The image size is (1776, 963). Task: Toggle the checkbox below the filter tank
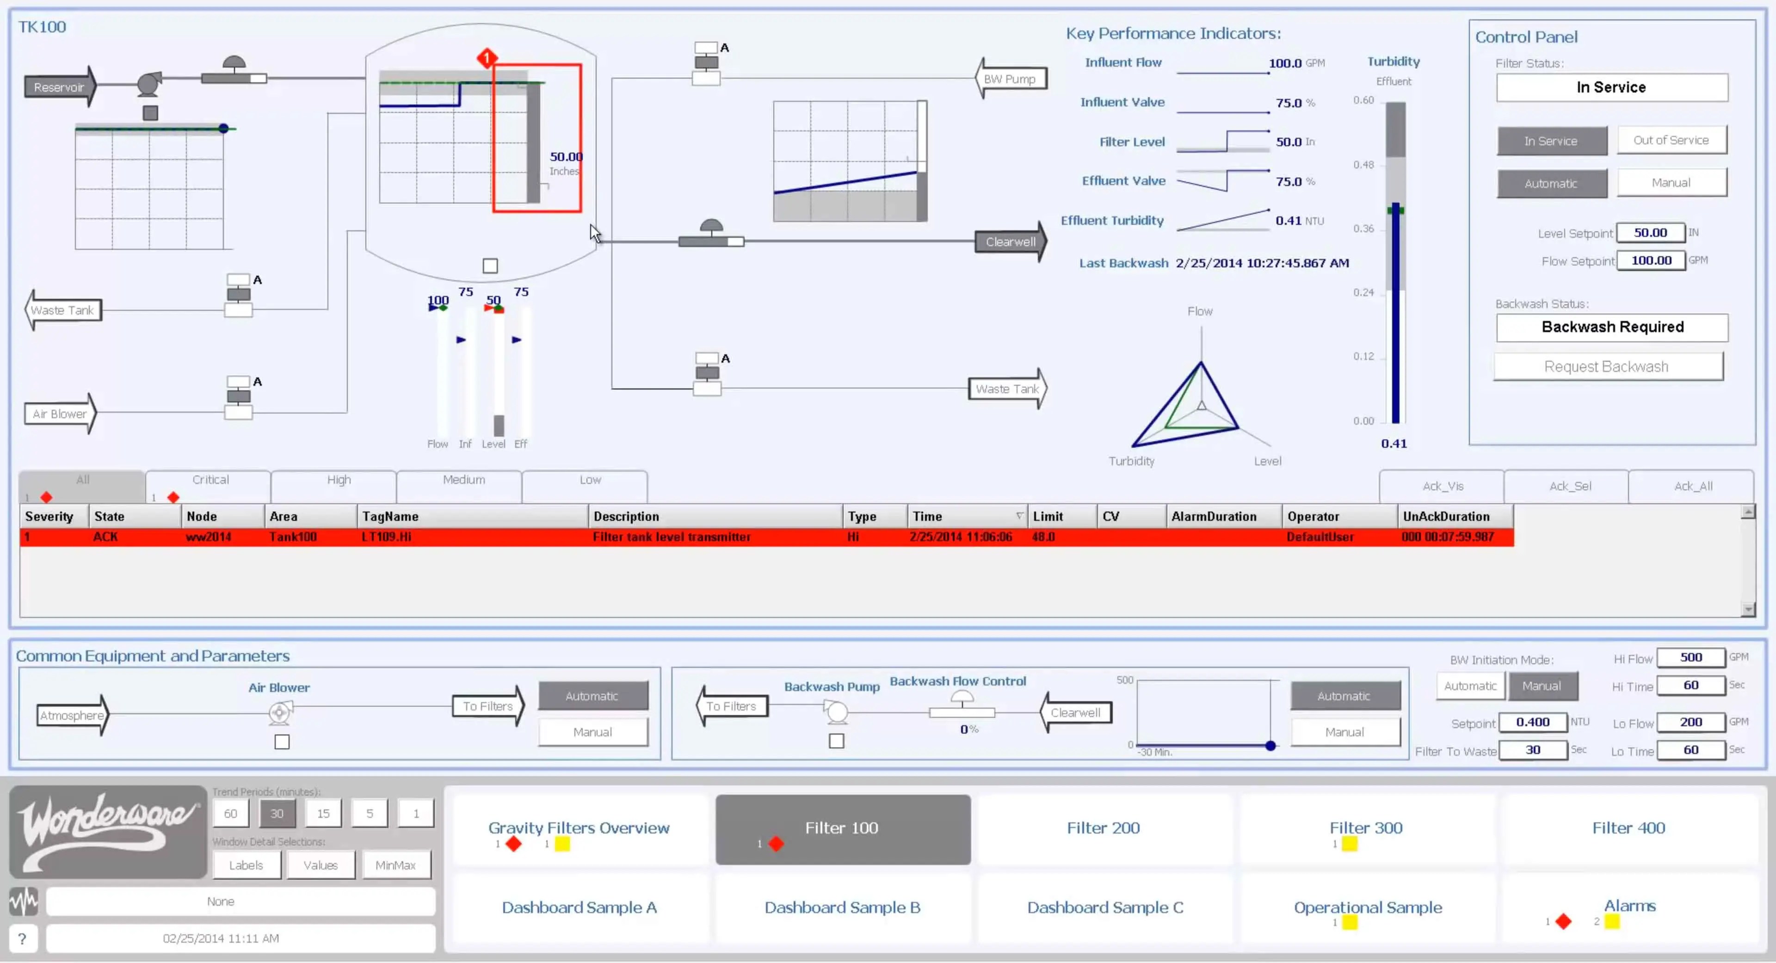(490, 266)
